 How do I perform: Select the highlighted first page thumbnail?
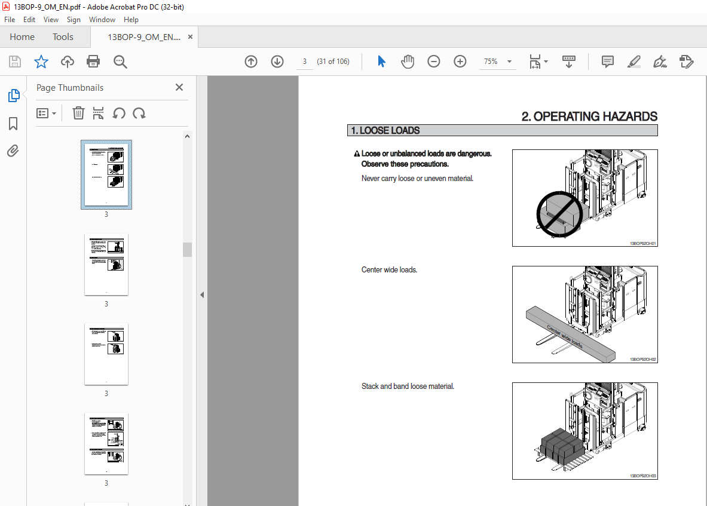click(x=106, y=174)
